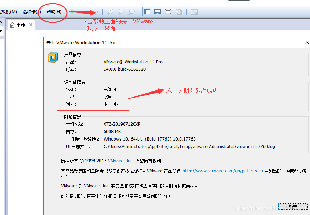Close the 主页 tab with its X
The height and width of the screenshot is (215, 310).
click(31, 25)
